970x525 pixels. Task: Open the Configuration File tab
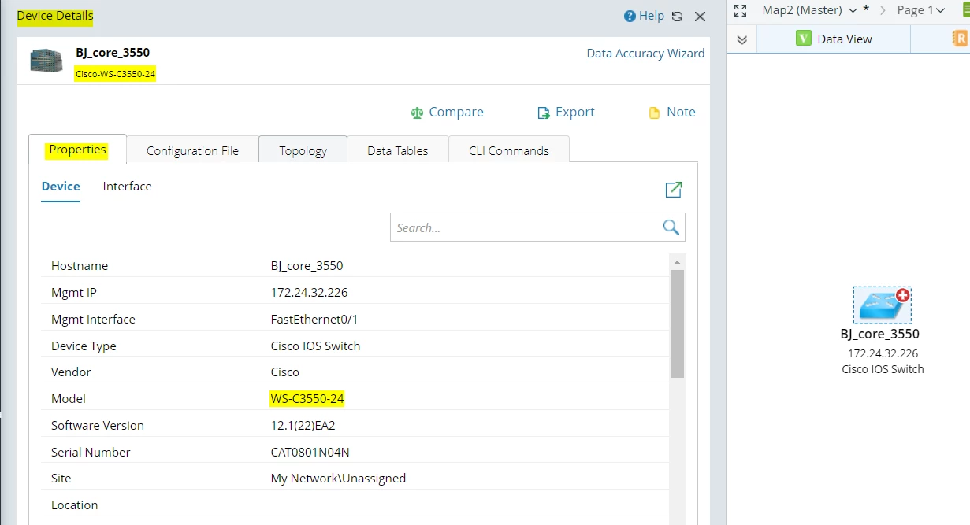click(x=192, y=150)
